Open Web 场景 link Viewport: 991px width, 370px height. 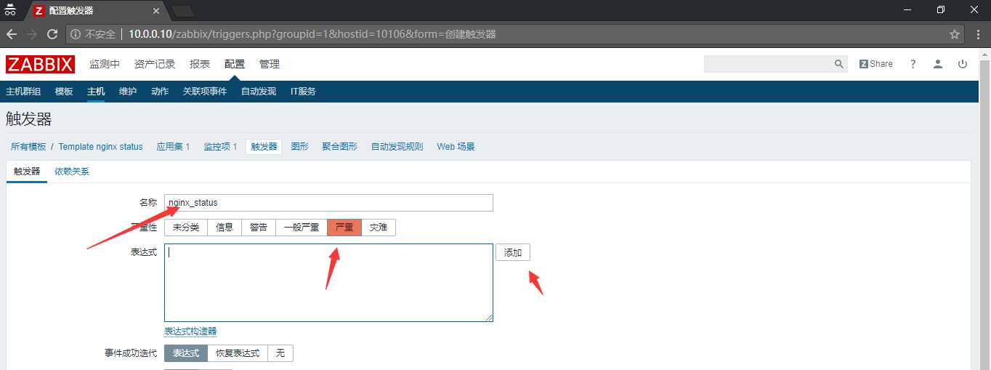pyautogui.click(x=456, y=147)
